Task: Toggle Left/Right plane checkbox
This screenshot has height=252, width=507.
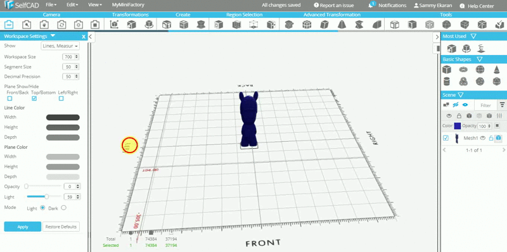Action: point(61,99)
